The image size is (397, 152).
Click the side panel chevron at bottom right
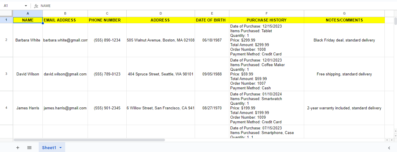[x=389, y=148]
